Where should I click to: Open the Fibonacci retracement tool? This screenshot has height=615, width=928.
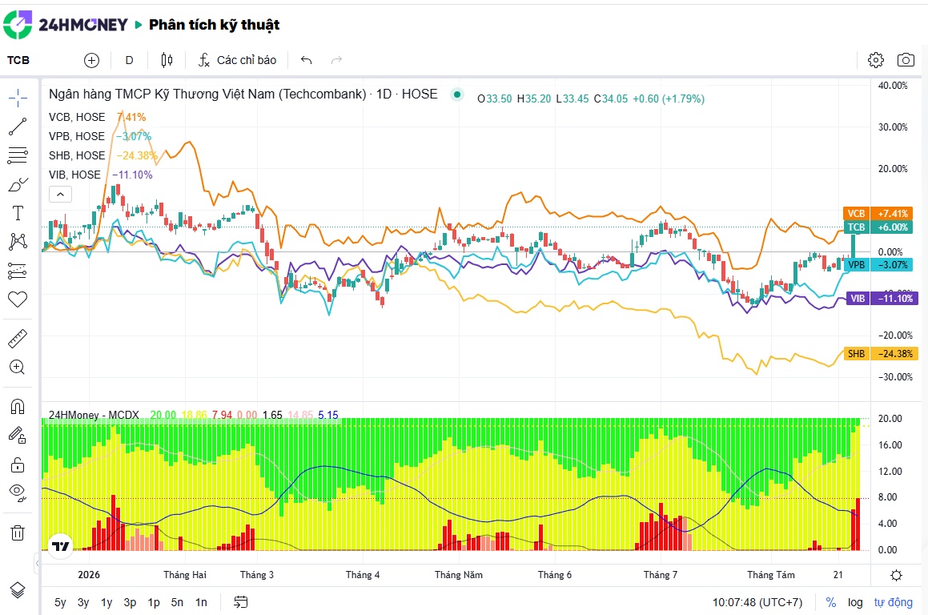(x=18, y=155)
